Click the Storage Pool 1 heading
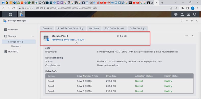201x99 pixels. [60, 36]
